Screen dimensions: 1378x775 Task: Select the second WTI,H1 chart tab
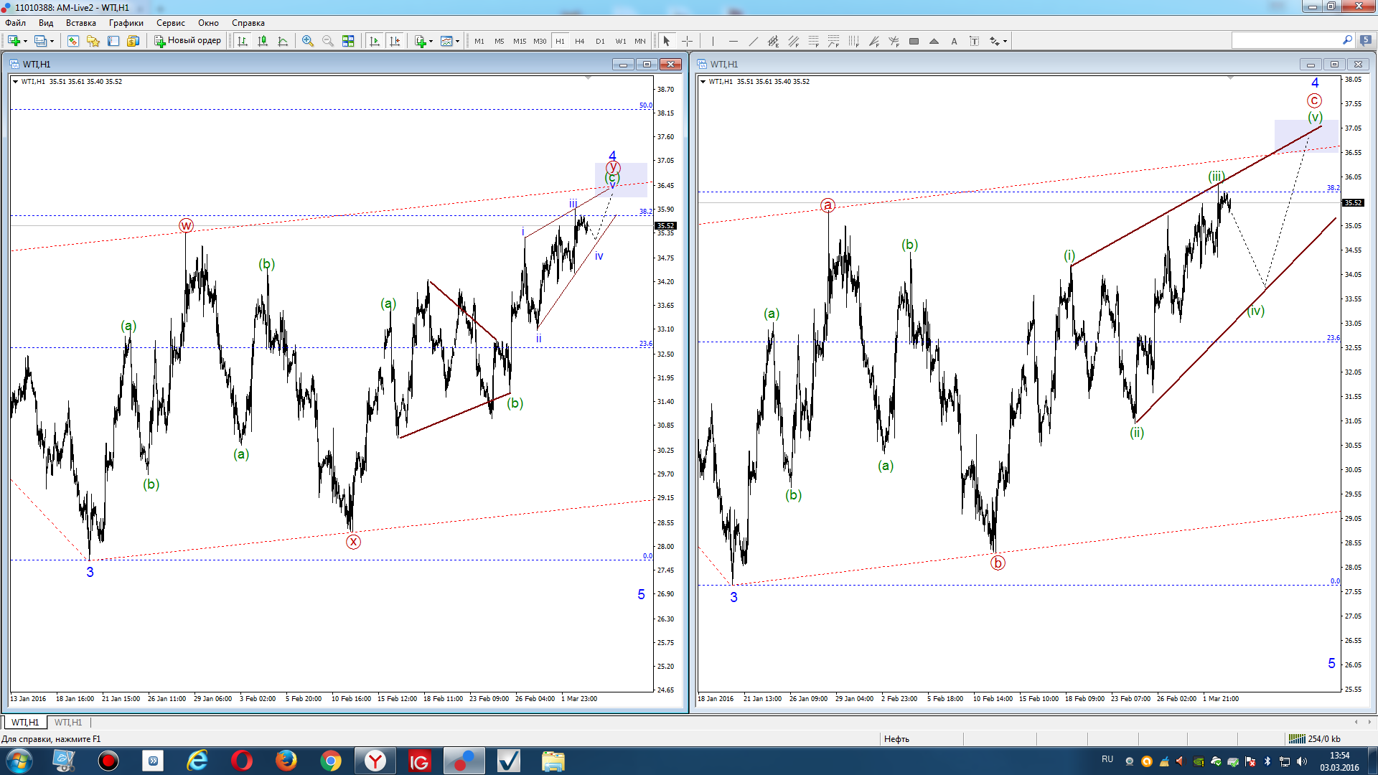(x=68, y=722)
